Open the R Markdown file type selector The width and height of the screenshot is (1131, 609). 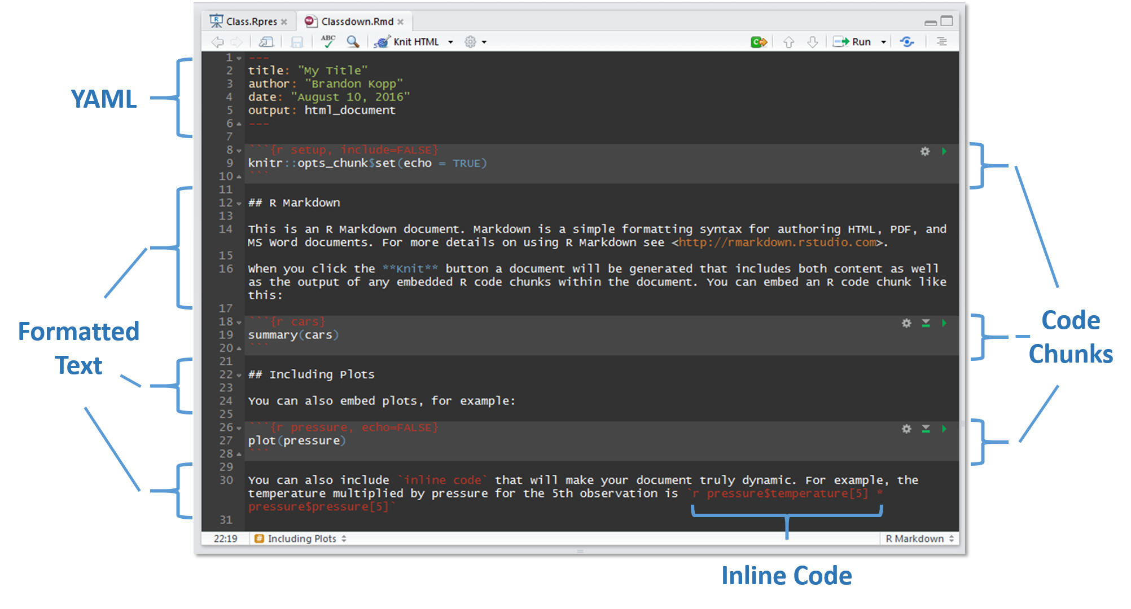919,539
